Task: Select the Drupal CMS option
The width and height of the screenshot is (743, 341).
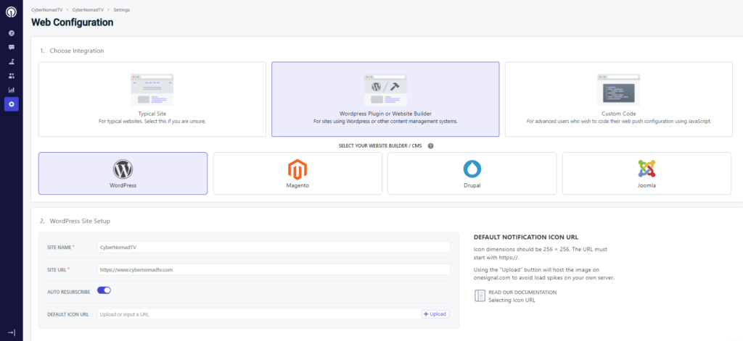Action: pos(472,173)
